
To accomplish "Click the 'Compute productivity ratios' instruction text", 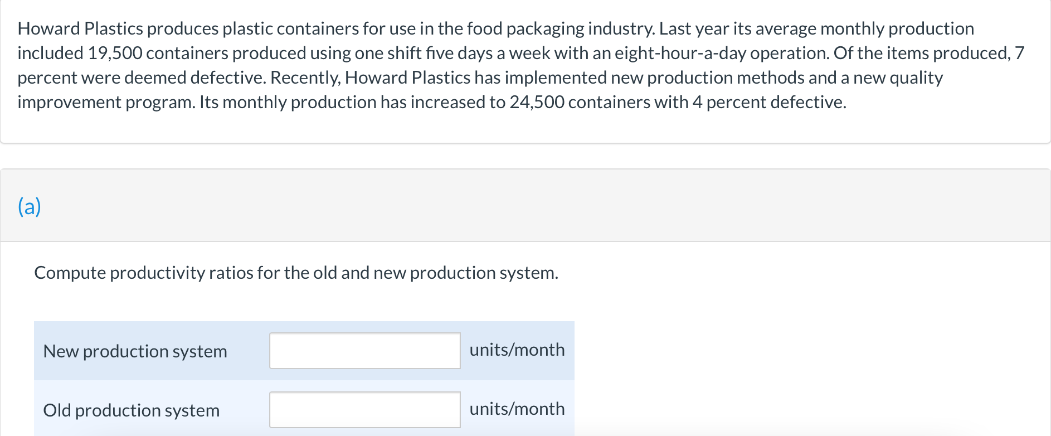I will point(296,273).
